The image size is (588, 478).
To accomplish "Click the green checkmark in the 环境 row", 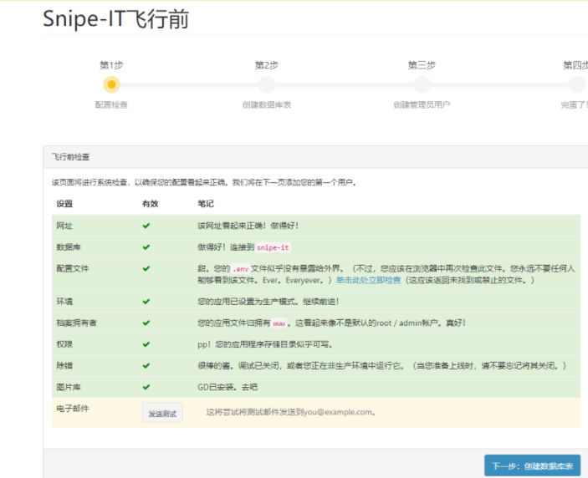I will pyautogui.click(x=146, y=301).
